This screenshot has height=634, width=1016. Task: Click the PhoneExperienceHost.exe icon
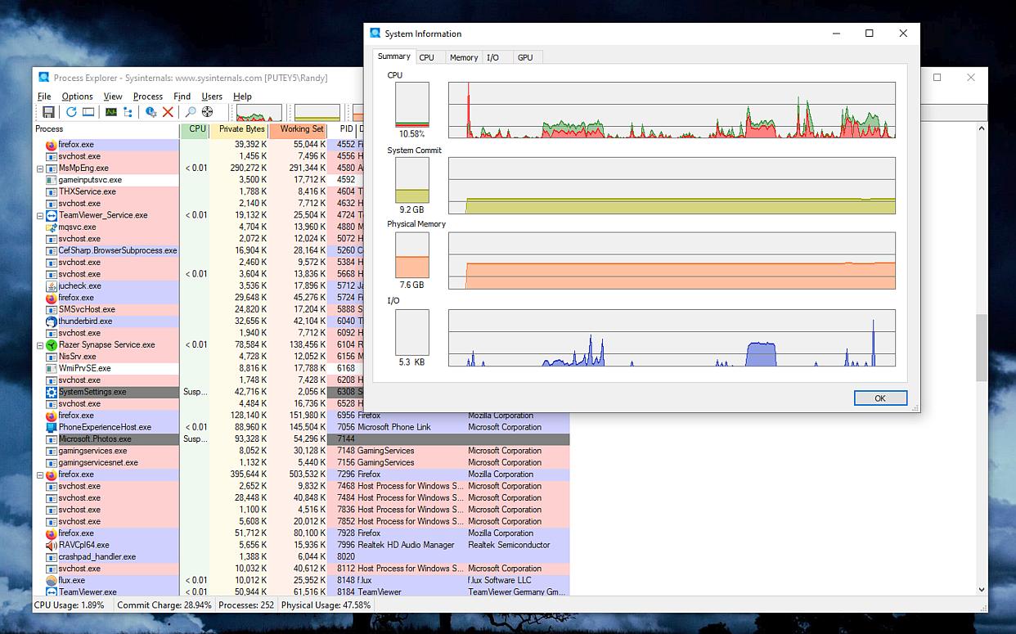51,427
